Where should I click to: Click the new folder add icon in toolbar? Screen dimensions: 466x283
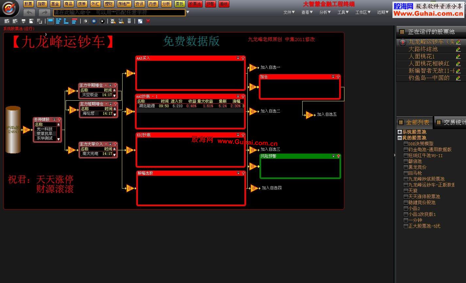coord(7,21)
